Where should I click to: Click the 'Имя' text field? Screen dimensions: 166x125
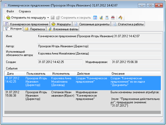(99, 38)
